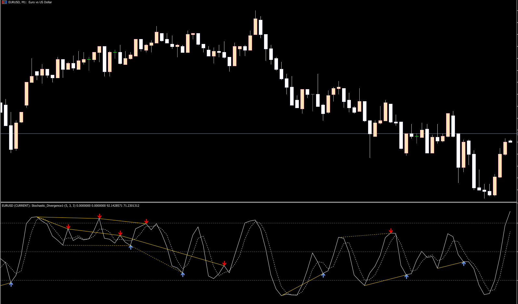Click the tallest peak candle on chart
518x304 pixels.
click(x=256, y=26)
